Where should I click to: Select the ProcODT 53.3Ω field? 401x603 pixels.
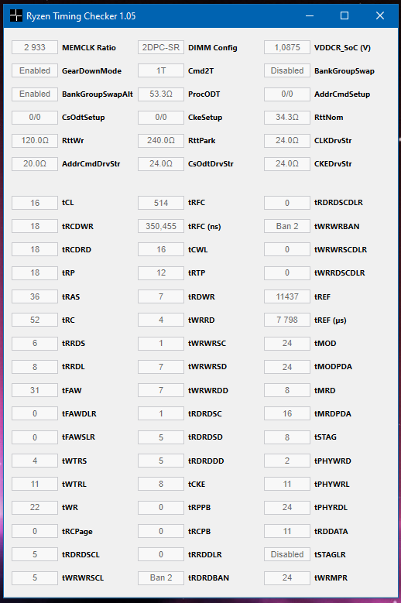point(161,94)
